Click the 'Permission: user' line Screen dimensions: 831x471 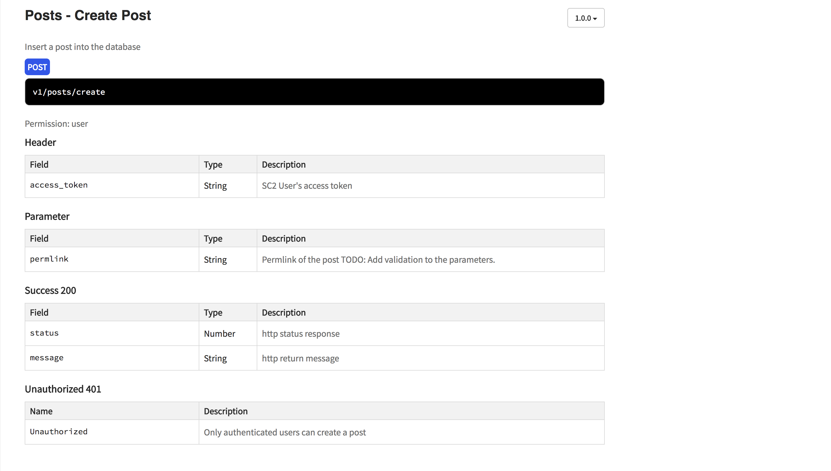click(56, 124)
